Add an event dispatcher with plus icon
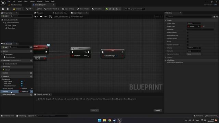The image size is (219, 123). [31, 95]
